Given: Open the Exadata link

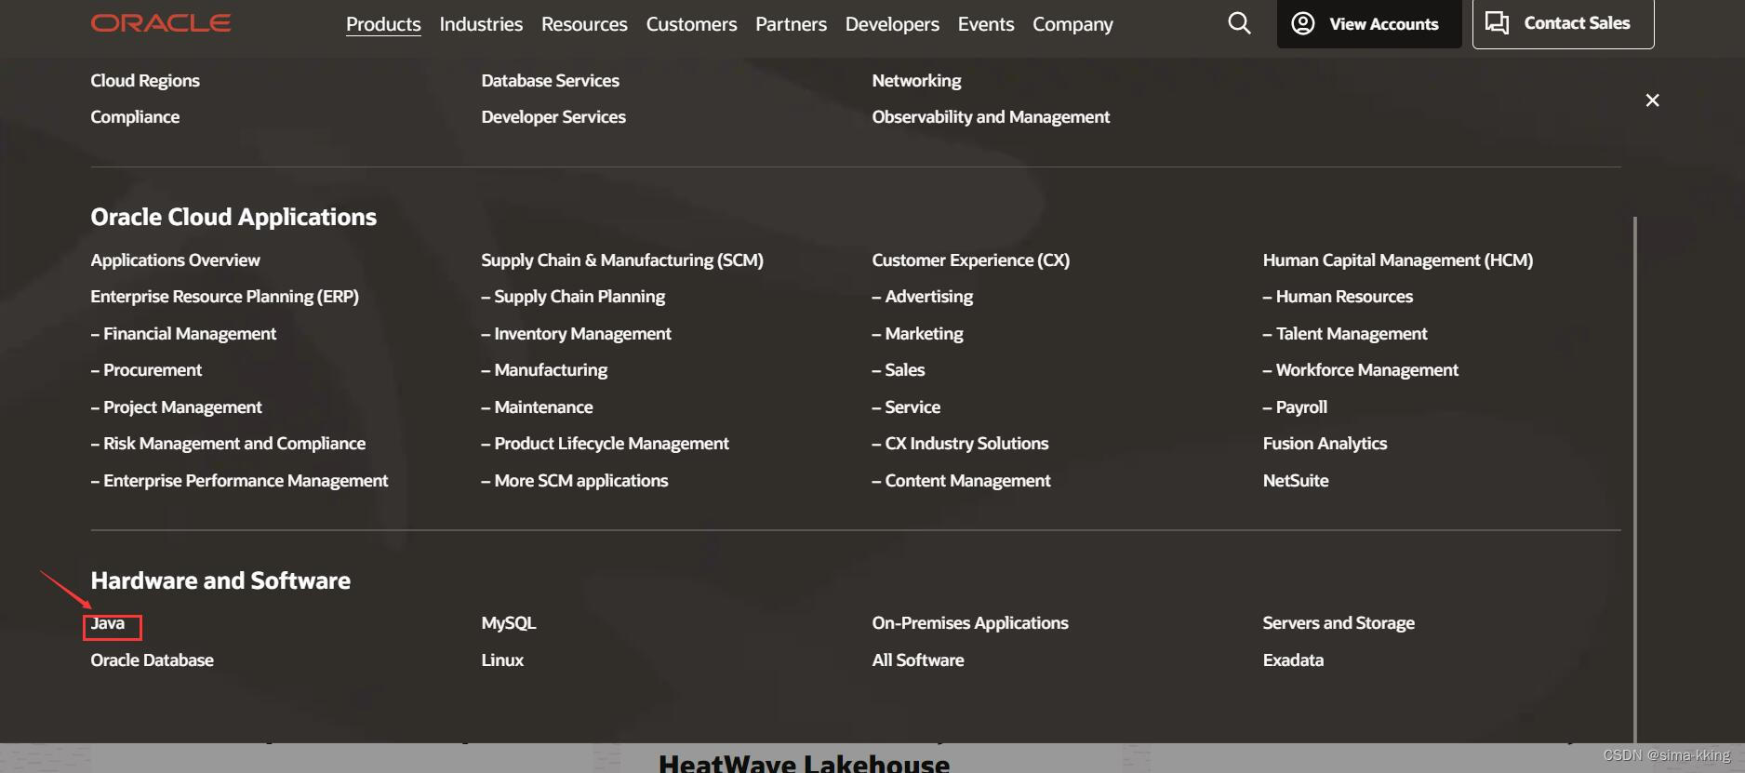Looking at the screenshot, I should point(1293,660).
